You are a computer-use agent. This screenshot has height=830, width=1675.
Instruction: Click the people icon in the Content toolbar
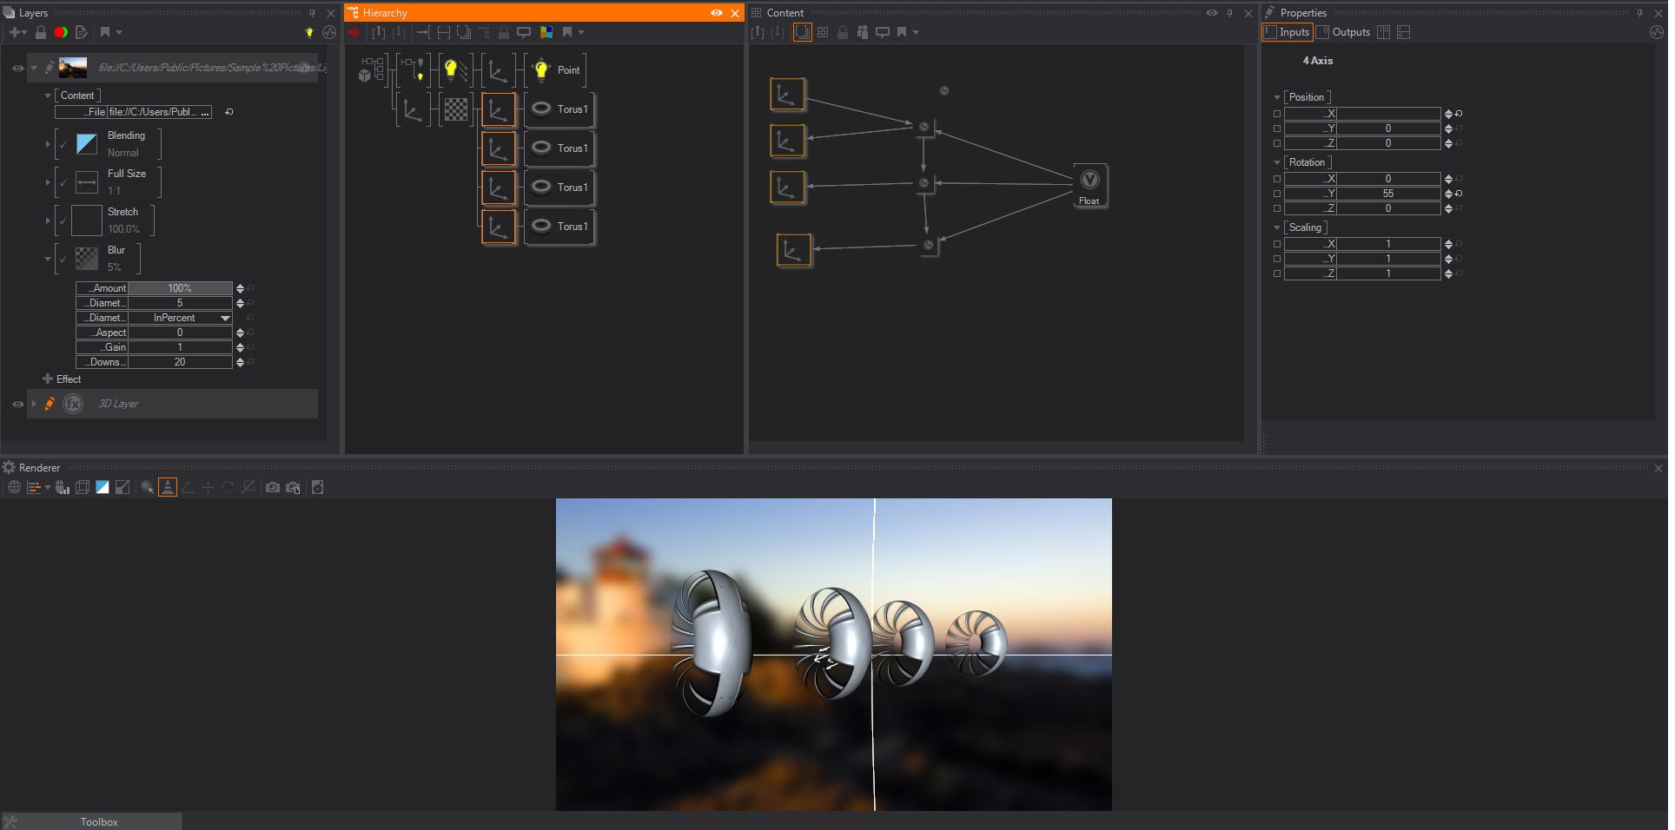pos(863,32)
